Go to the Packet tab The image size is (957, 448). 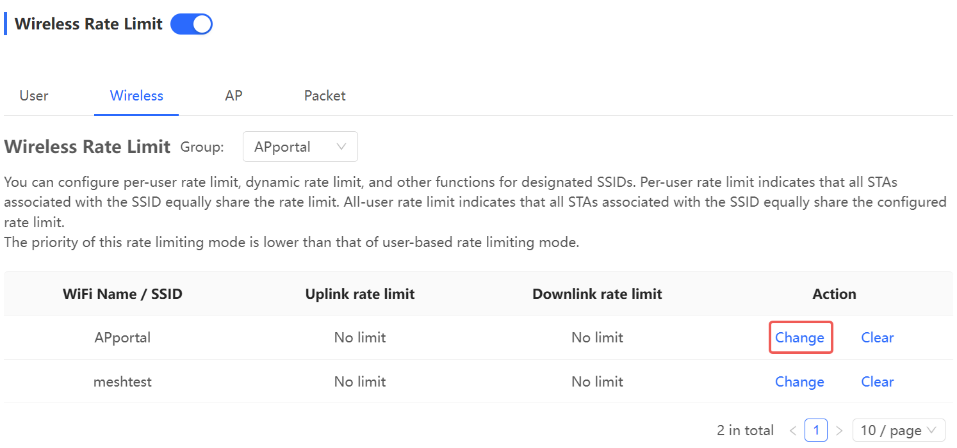(x=325, y=95)
